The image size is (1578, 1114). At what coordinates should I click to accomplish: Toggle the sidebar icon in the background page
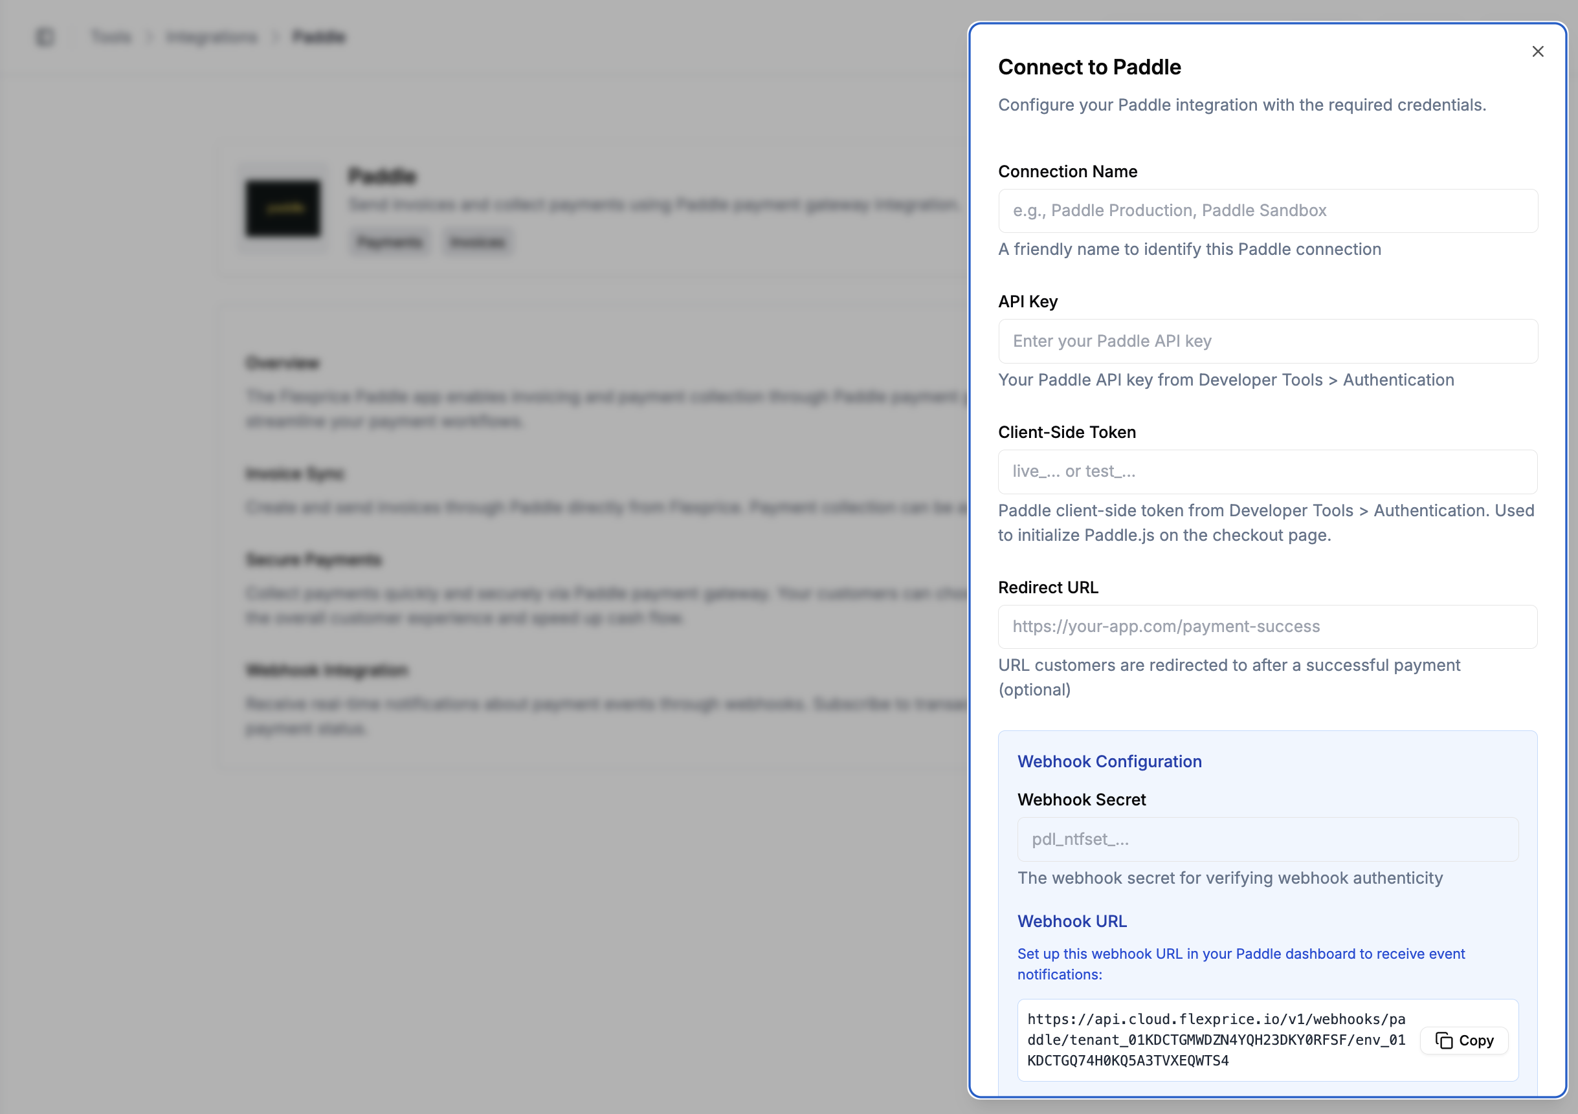(45, 37)
